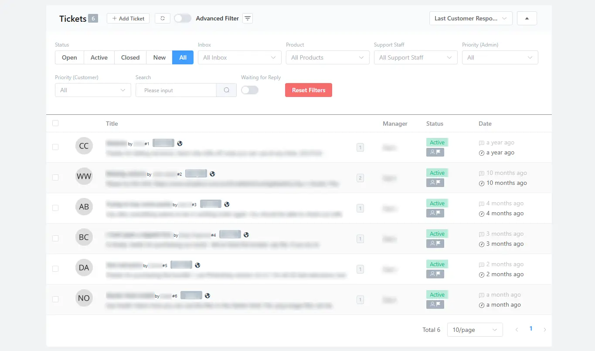This screenshot has width=595, height=351.
Task: Open the 10/page size dropdown
Action: coord(475,330)
